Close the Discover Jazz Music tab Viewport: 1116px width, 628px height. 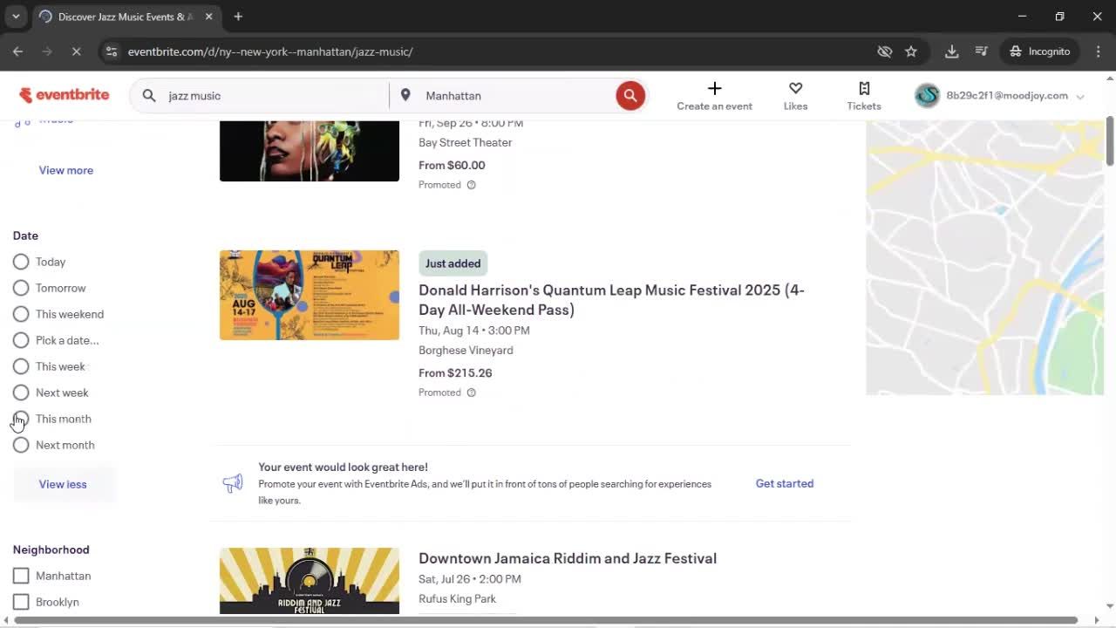pyautogui.click(x=208, y=17)
